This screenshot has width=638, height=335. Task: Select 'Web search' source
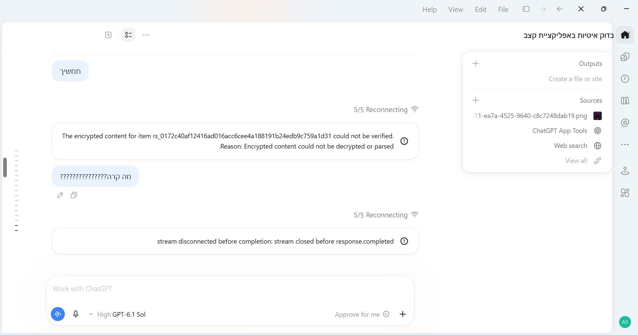point(578,146)
